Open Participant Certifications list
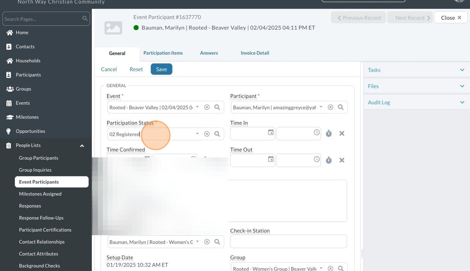 tap(45, 230)
